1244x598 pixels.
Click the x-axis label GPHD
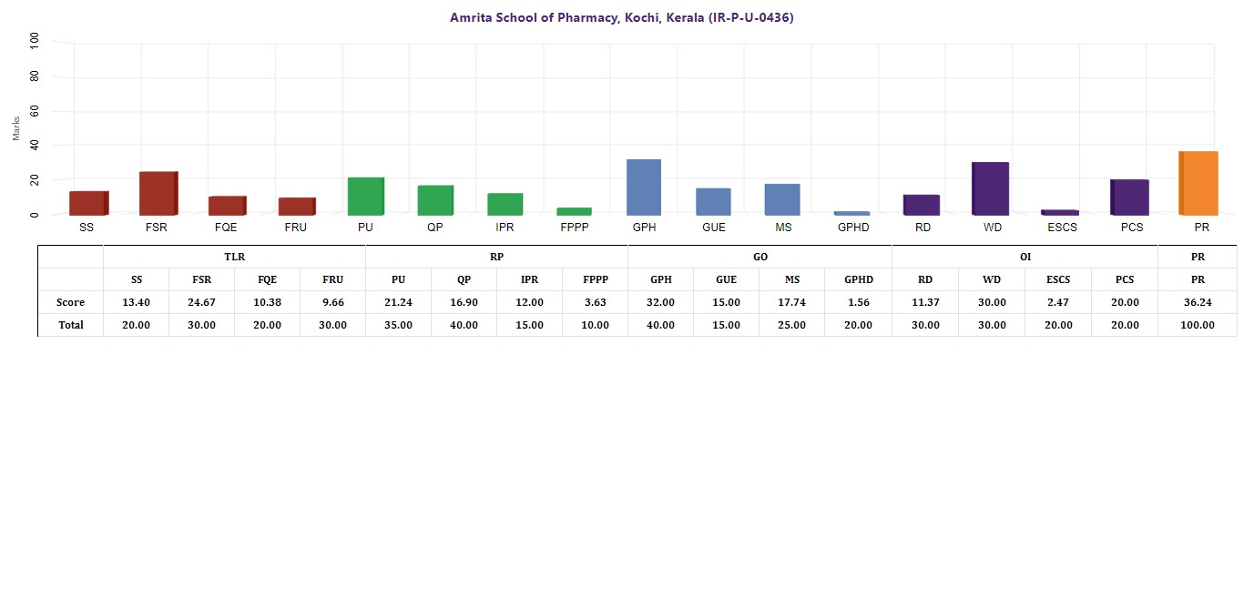point(853,228)
